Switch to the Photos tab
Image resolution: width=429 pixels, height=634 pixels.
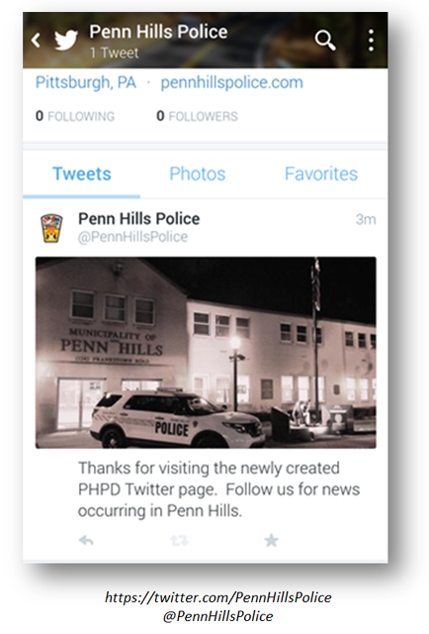tap(198, 174)
